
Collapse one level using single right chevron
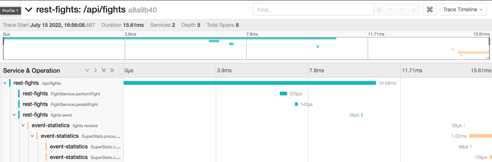95,70
